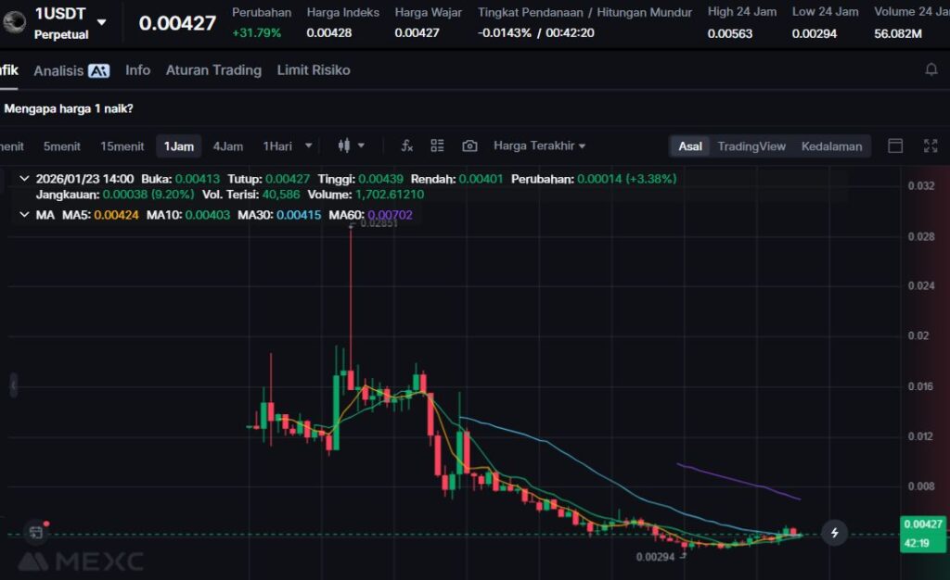Switch chart view to Kedalaman
This screenshot has height=580, width=950.
(x=831, y=145)
